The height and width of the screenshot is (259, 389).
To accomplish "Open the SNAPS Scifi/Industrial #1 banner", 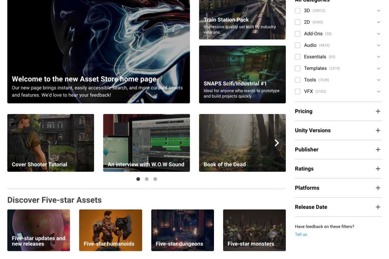I will pyautogui.click(x=242, y=74).
